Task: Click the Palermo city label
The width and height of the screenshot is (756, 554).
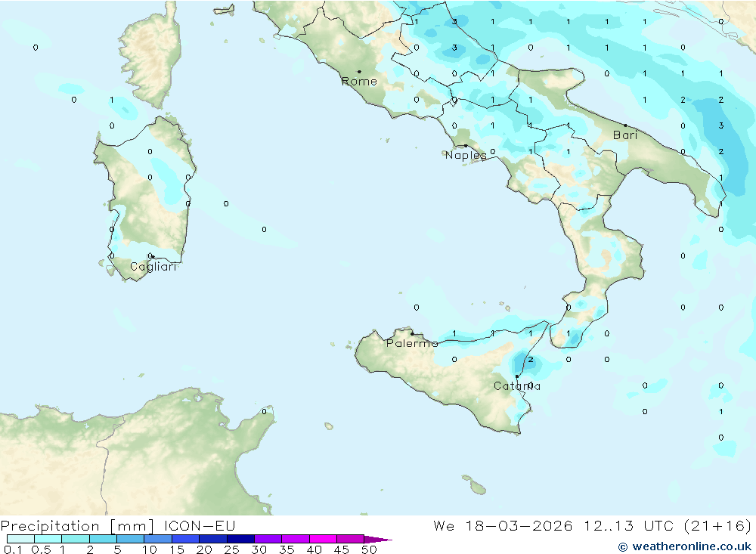Action: (412, 343)
